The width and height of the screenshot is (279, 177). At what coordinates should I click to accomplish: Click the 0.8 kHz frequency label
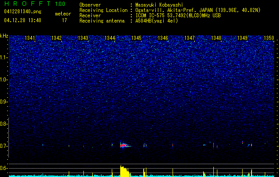pos(4,124)
